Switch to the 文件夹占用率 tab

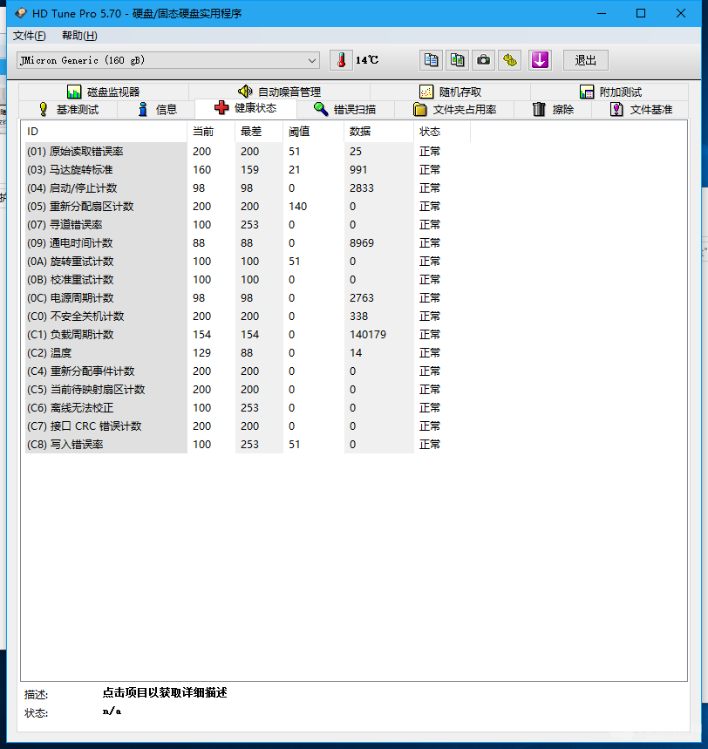point(454,109)
